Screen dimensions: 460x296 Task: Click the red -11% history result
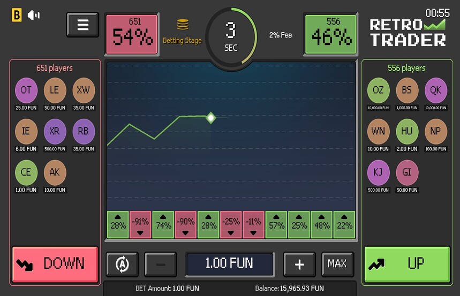coord(254,225)
